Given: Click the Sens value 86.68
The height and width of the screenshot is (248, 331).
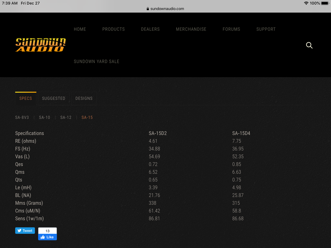Looking at the screenshot, I should pos(238,219).
